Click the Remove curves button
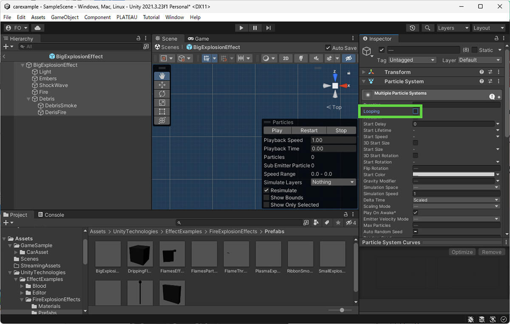This screenshot has width=510, height=324. click(x=492, y=252)
